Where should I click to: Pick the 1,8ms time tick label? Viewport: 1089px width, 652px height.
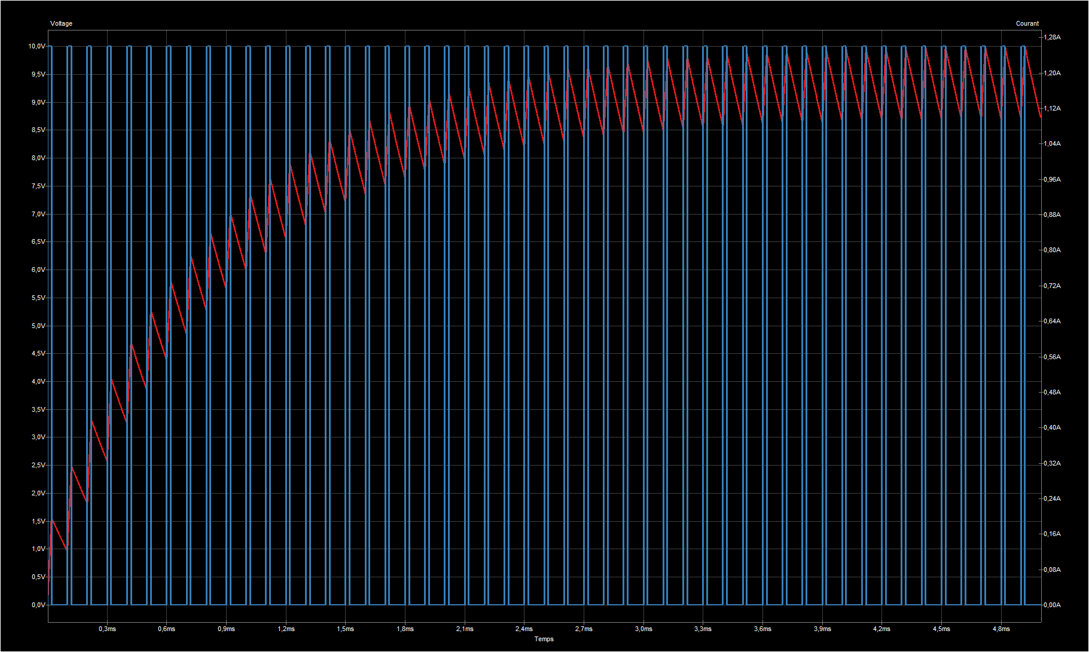[405, 629]
